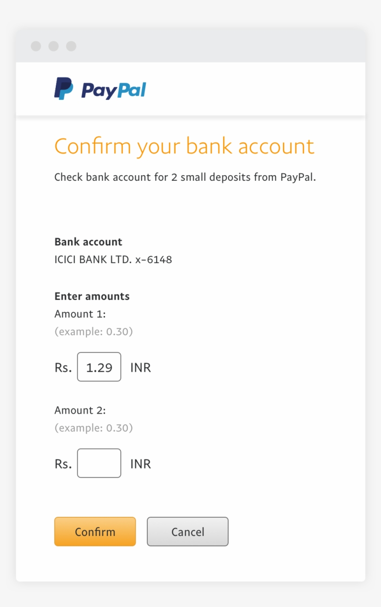Click the 'Check bank account for 2 small deposits' text

[185, 177]
